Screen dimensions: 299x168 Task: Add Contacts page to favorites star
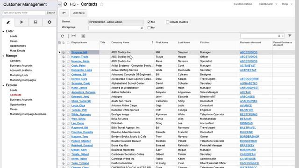(102, 4)
